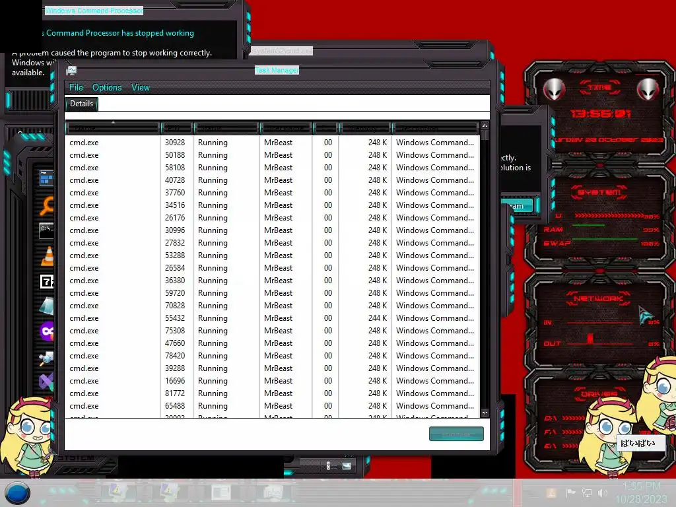Select the Details tab
The height and width of the screenshot is (507, 676).
[x=81, y=104]
